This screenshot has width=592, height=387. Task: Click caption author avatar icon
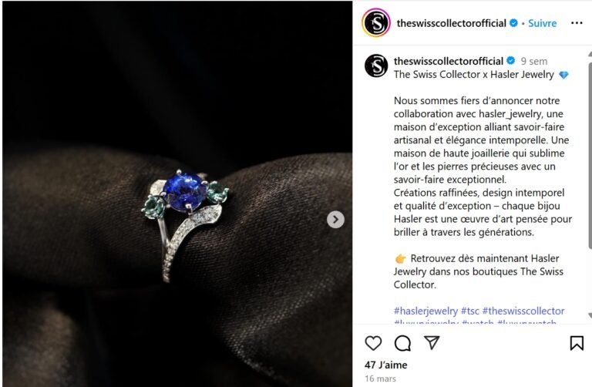[x=376, y=66]
